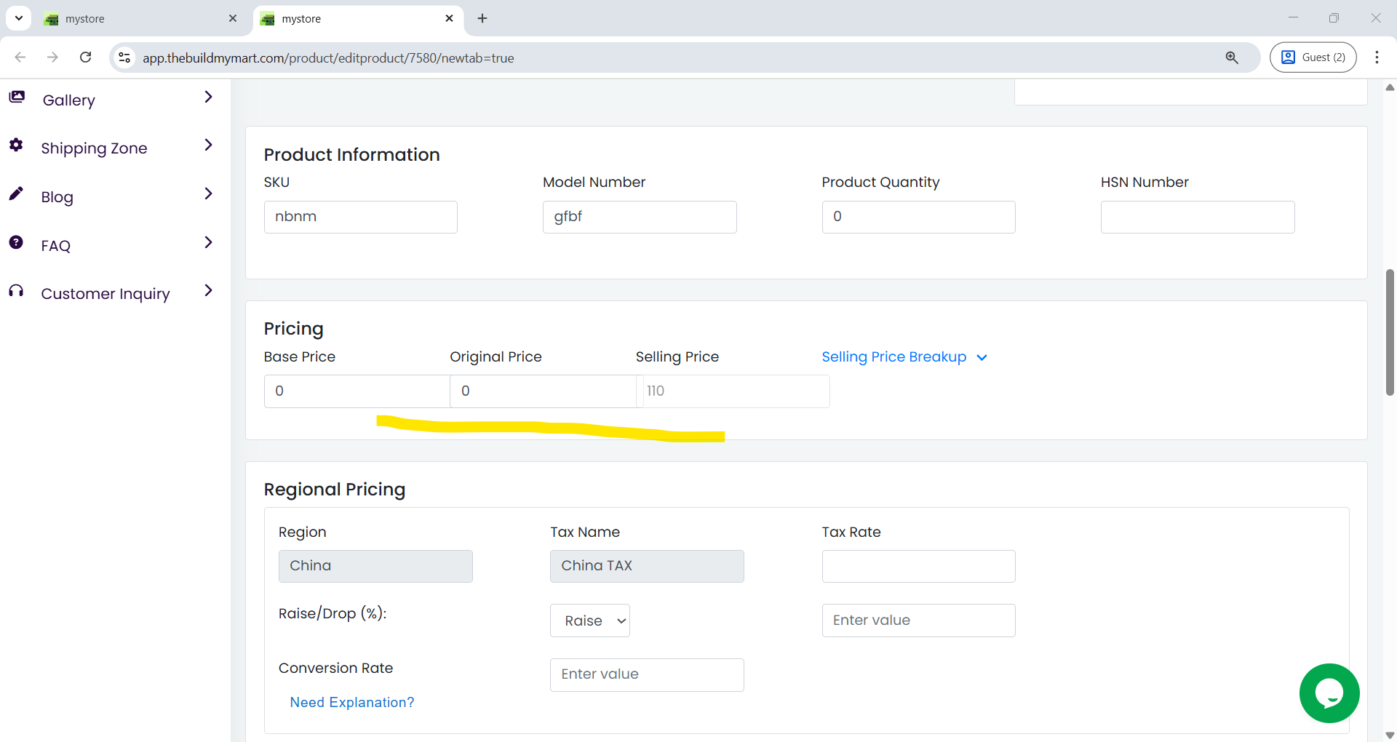Open the Guest profile button

pos(1313,57)
